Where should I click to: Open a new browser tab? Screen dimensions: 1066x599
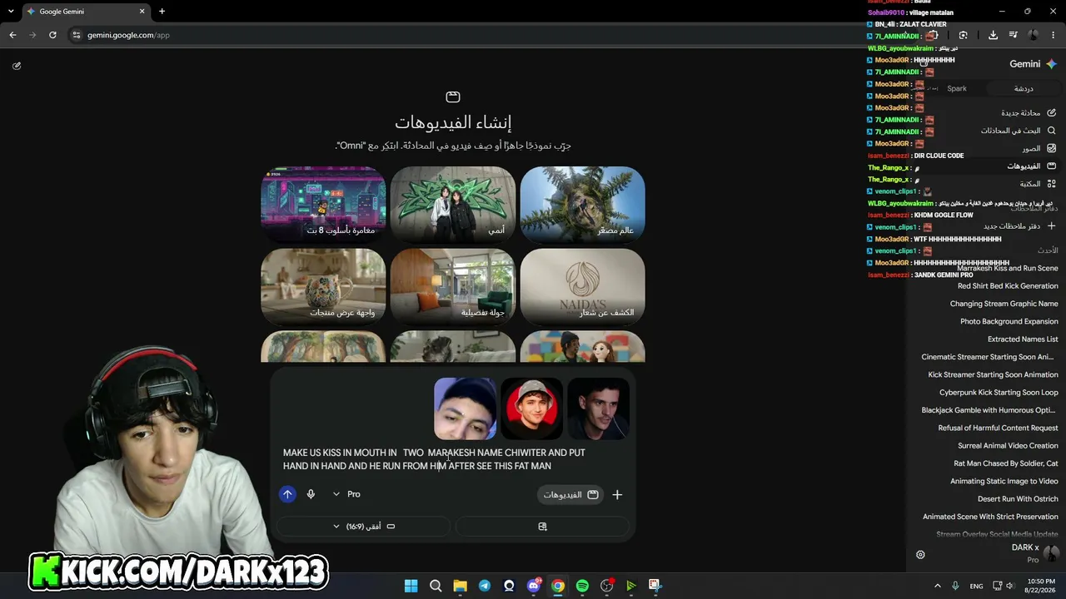pyautogui.click(x=162, y=12)
